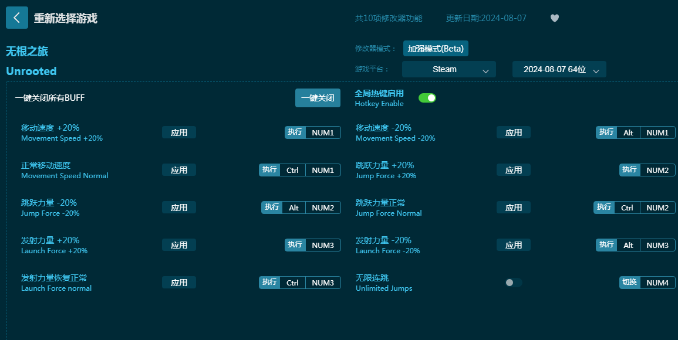Apply Jump Force +20%

click(513, 170)
